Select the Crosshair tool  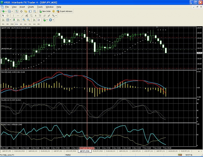[8, 16]
